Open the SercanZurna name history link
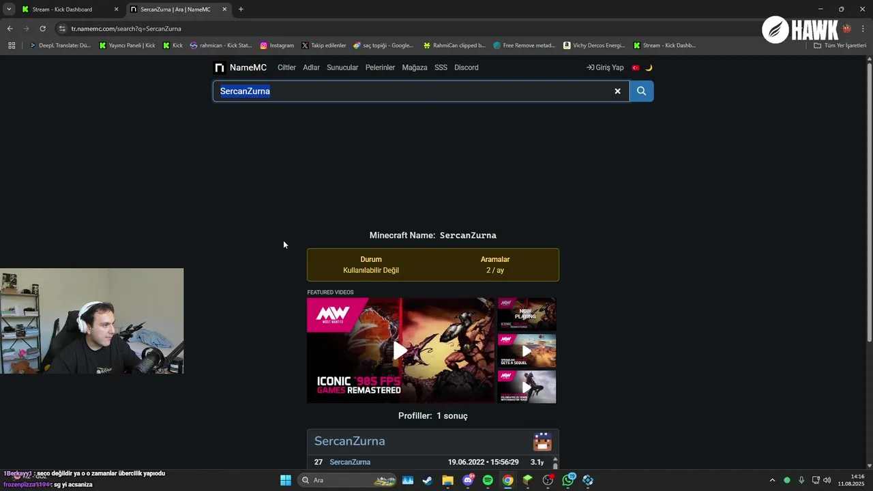This screenshot has width=873, height=491. pos(350,462)
